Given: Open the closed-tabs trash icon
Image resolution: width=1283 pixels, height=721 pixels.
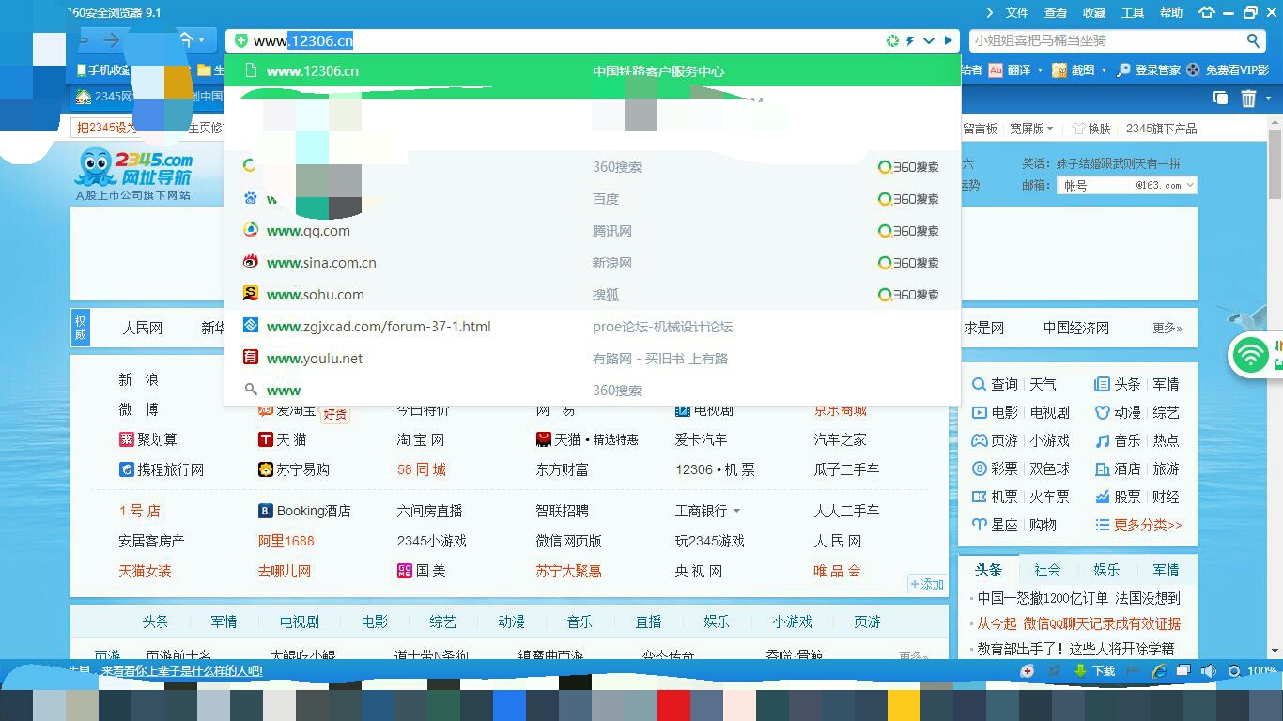Looking at the screenshot, I should pyautogui.click(x=1248, y=99).
